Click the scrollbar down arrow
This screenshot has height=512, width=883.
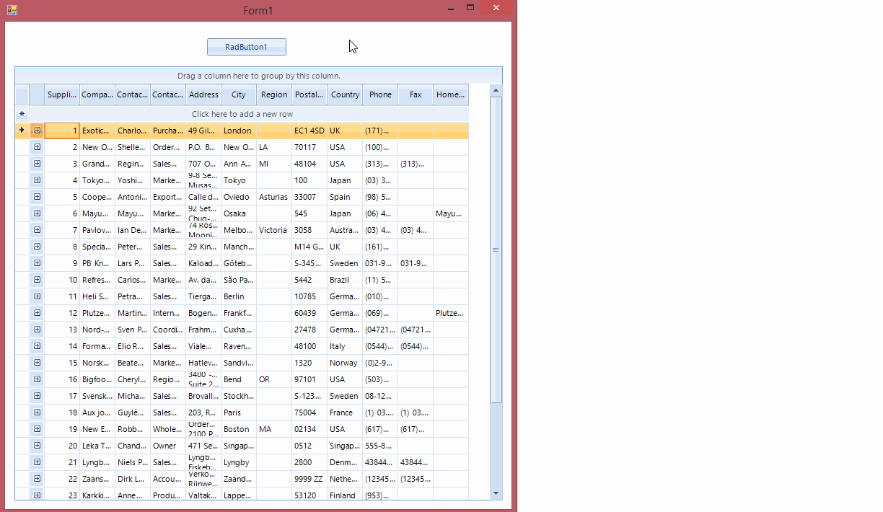pos(496,493)
